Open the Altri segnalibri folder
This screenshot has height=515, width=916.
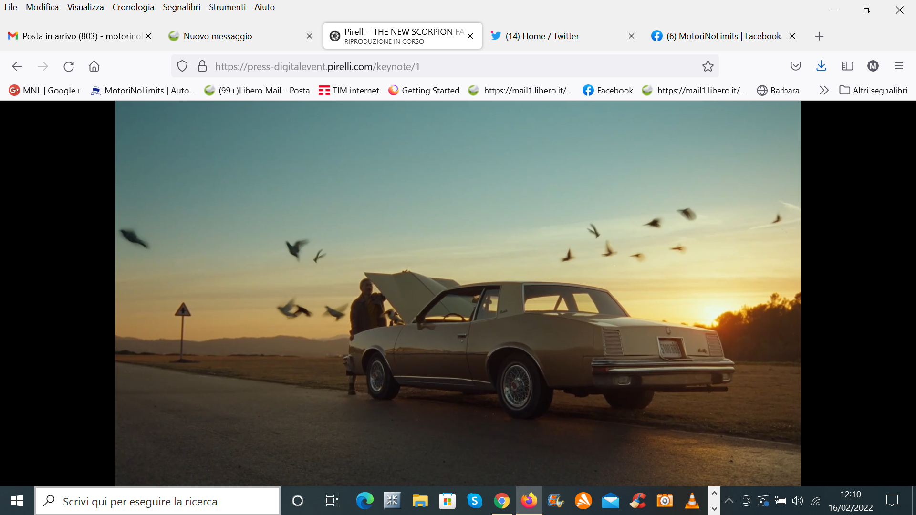tap(874, 90)
